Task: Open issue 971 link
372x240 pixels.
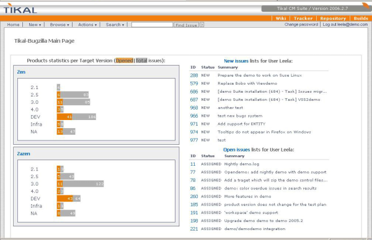Action: click(x=194, y=124)
